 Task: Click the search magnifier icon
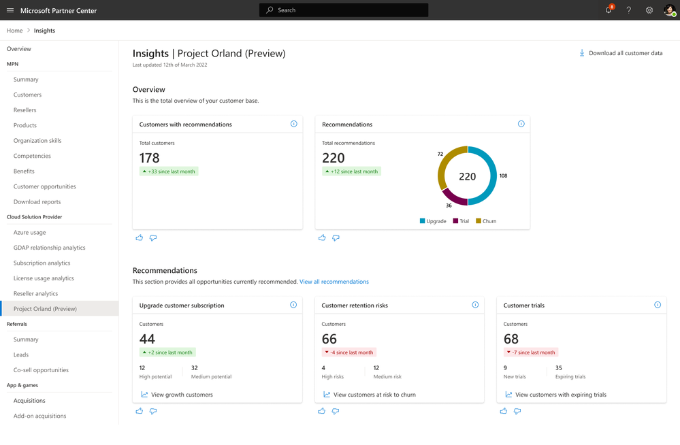tap(270, 10)
